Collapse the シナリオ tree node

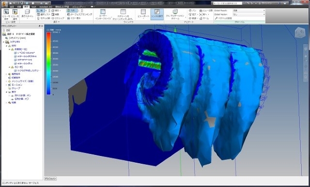pos(4,42)
